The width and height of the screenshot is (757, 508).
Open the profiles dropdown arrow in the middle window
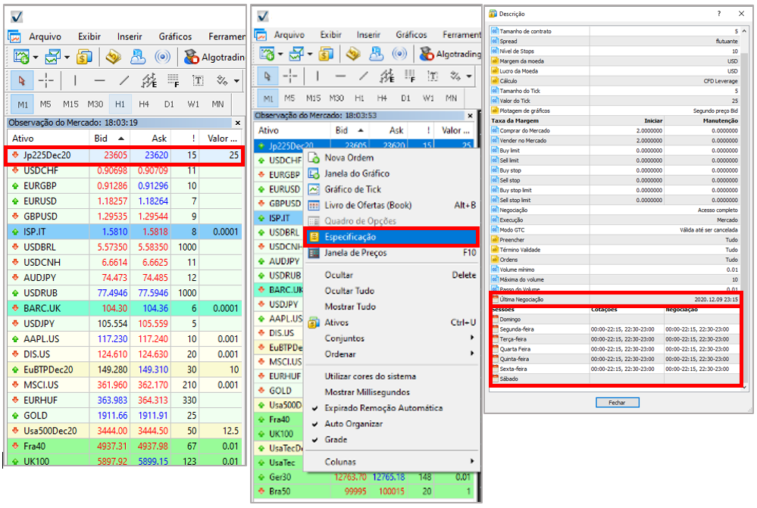click(310, 54)
